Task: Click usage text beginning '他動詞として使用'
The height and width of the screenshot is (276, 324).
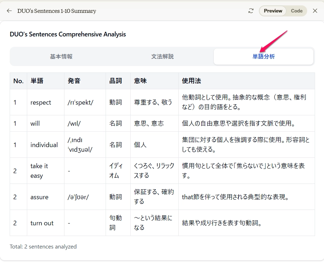Action: click(244, 102)
